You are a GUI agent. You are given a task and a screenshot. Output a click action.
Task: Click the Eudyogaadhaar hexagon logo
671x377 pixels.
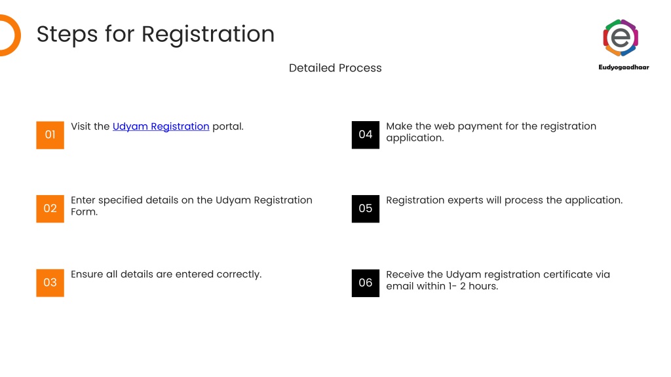pyautogui.click(x=621, y=37)
